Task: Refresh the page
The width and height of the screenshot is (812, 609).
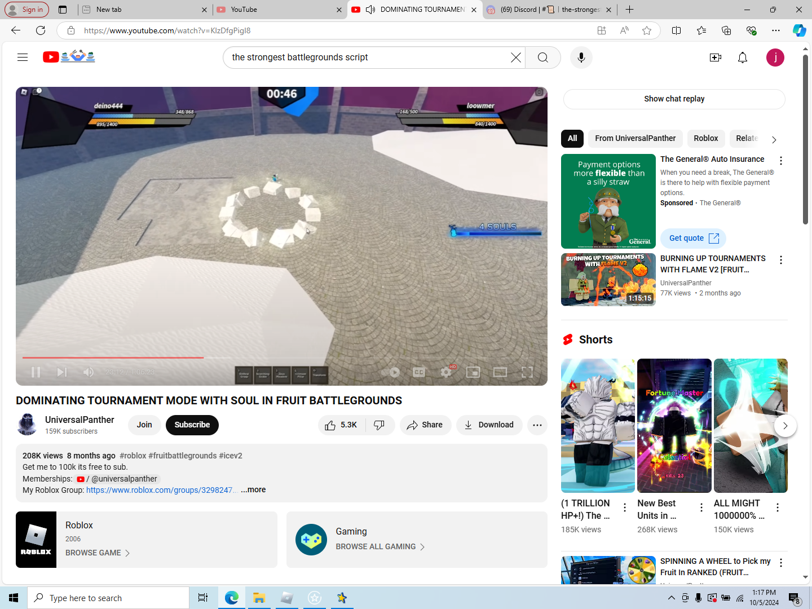Action: [x=41, y=30]
